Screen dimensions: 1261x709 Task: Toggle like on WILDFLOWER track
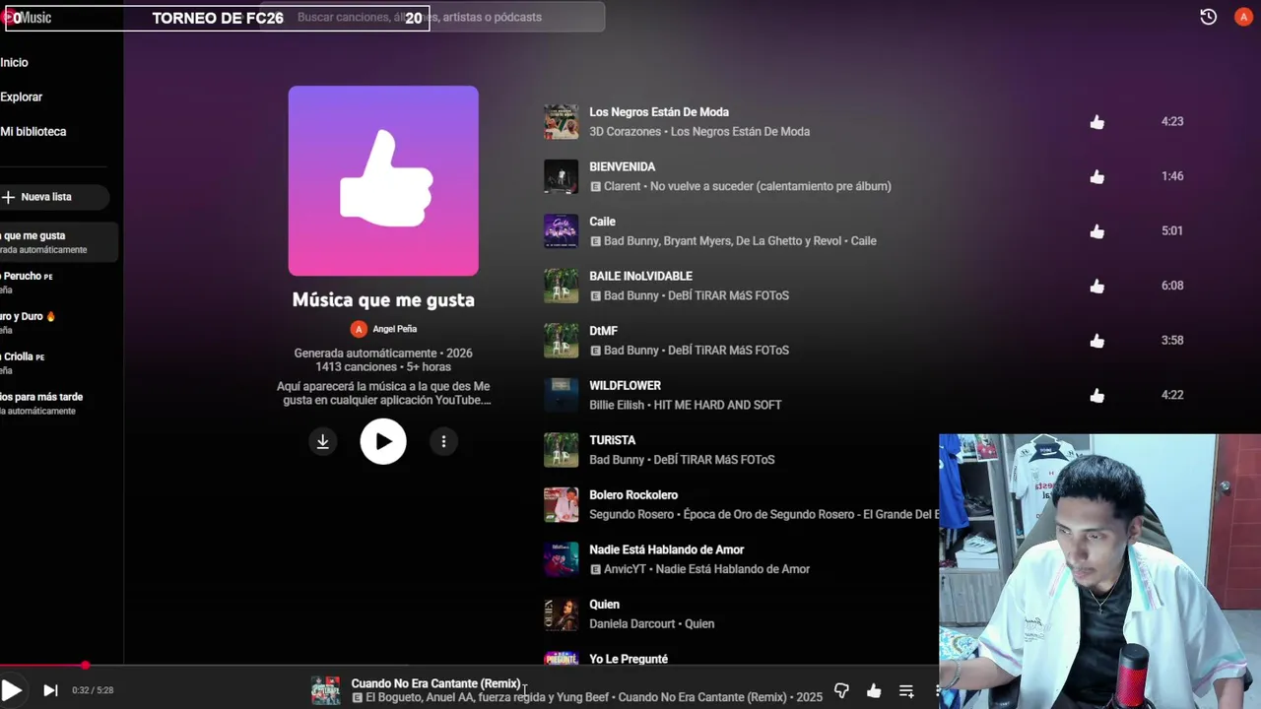1096,395
